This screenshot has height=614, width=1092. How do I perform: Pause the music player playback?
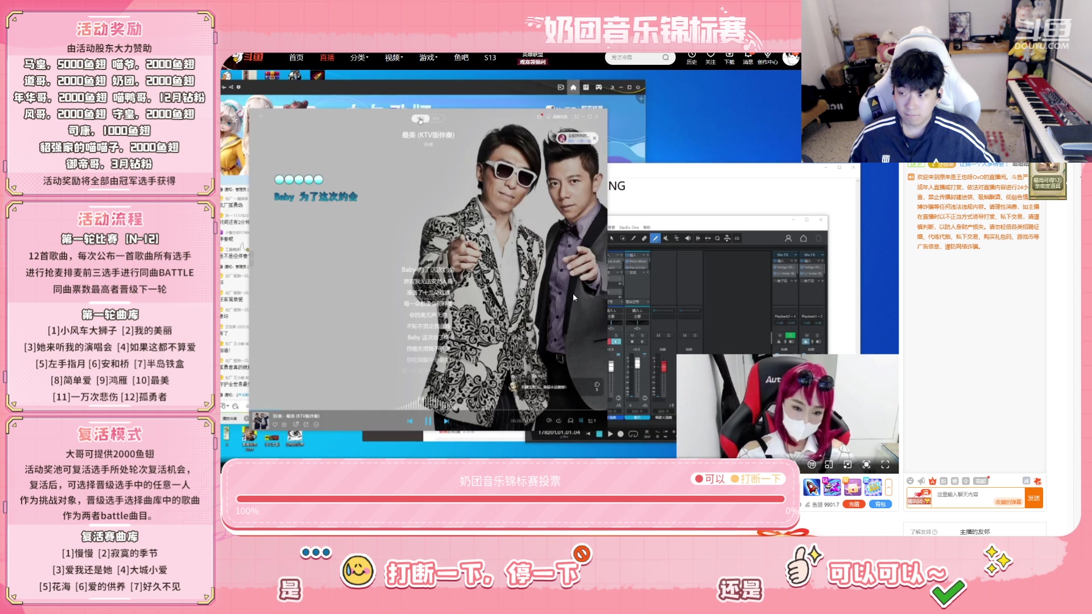tap(428, 421)
